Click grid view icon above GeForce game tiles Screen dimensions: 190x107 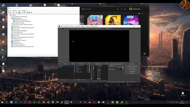point(139,14)
